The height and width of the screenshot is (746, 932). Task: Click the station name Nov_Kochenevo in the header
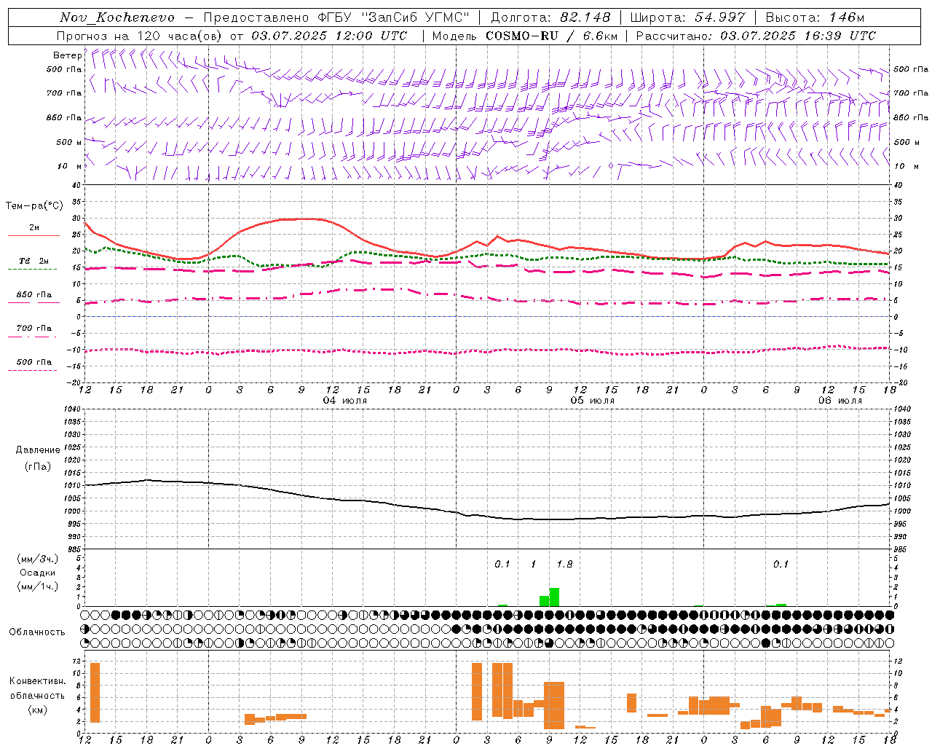coord(117,17)
